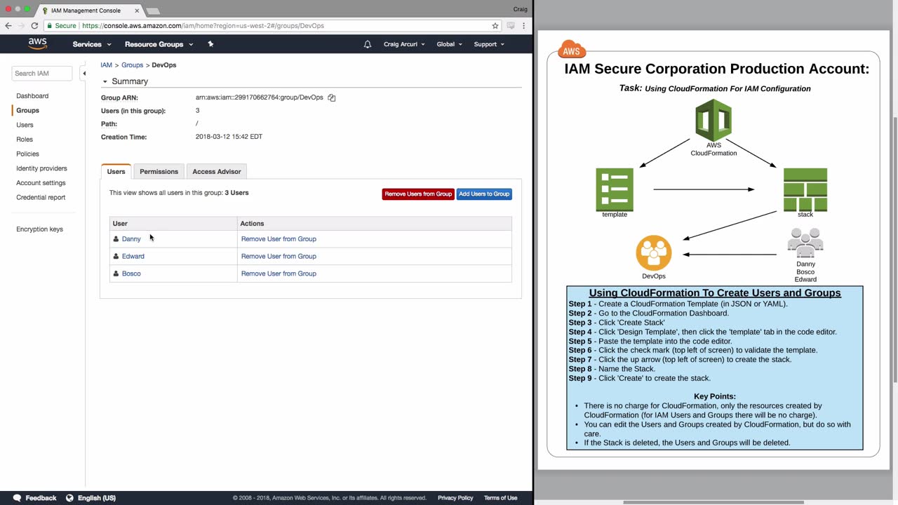Collapse the IAM sidebar with the arrow
Viewport: 898px width, 505px height.
tap(83, 73)
